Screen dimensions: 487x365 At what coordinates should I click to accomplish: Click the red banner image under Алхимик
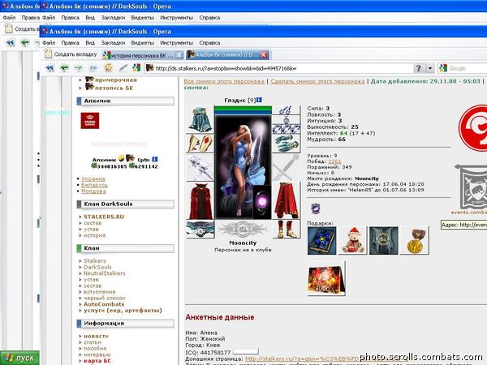coord(90,120)
